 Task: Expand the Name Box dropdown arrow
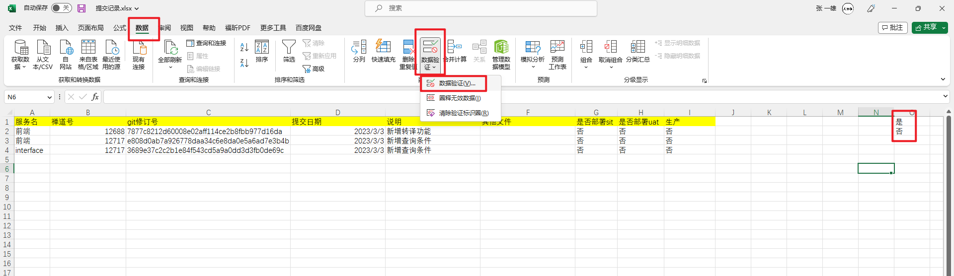(49, 97)
